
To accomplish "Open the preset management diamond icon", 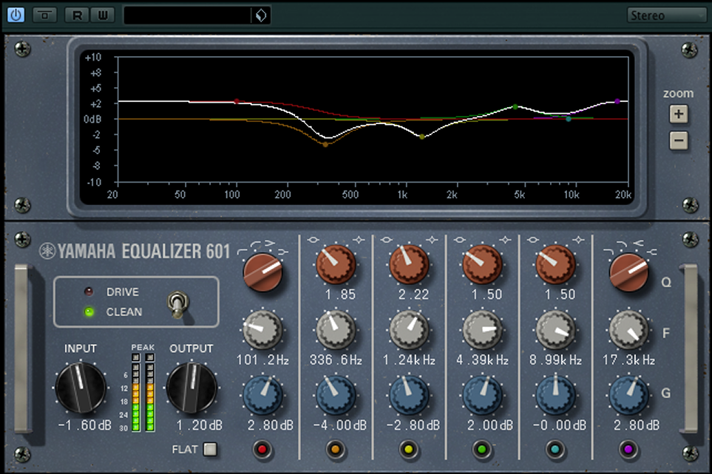I will click(x=261, y=16).
